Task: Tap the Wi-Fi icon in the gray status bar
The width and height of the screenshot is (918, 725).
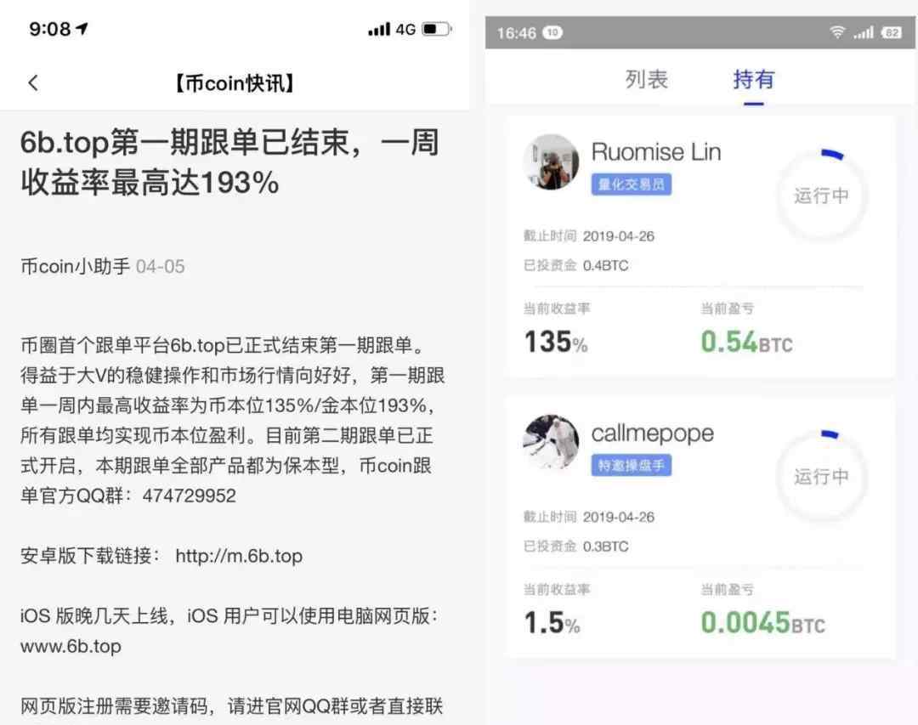Action: (x=837, y=32)
